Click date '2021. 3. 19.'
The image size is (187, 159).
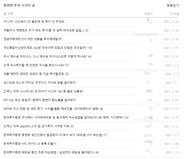pyautogui.click(x=171, y=30)
